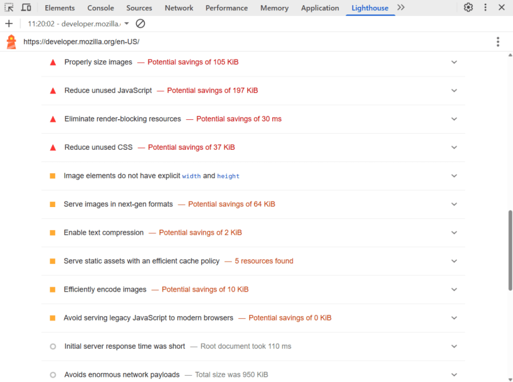This screenshot has width=513, height=382.
Task: Open DevTools settings
Action: 468,7
